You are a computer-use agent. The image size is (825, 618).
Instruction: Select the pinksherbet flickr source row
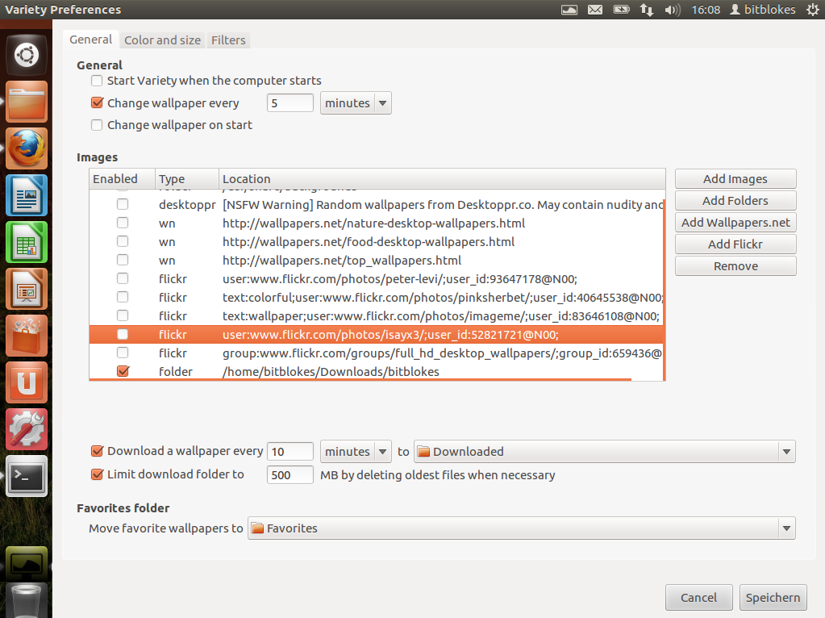pos(376,298)
